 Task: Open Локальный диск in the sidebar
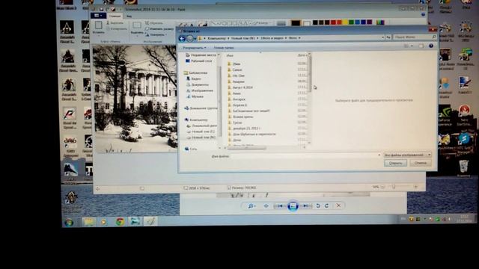tap(201, 126)
